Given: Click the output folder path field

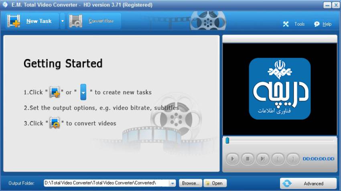Looking at the screenshot, I should point(106,183).
